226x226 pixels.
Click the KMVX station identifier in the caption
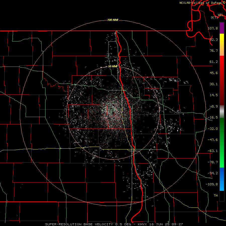(x=142, y=224)
